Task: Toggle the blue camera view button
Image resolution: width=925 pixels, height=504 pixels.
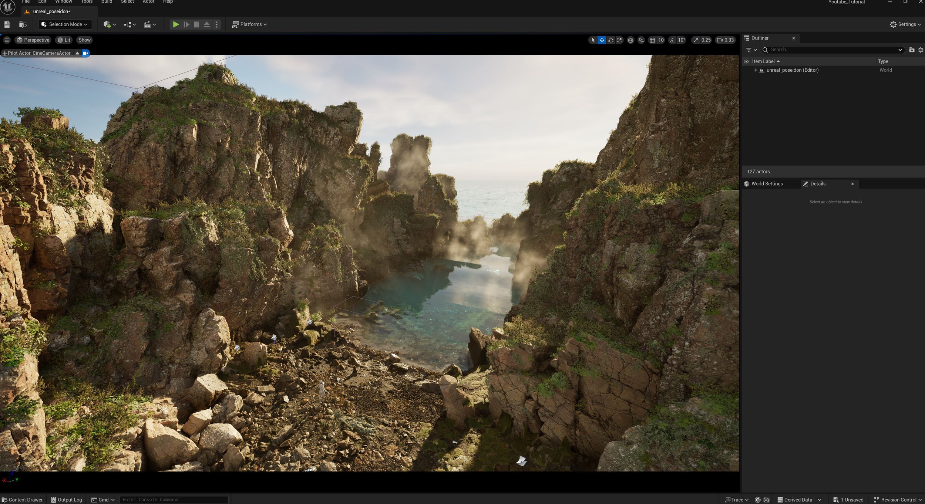Action: point(85,53)
